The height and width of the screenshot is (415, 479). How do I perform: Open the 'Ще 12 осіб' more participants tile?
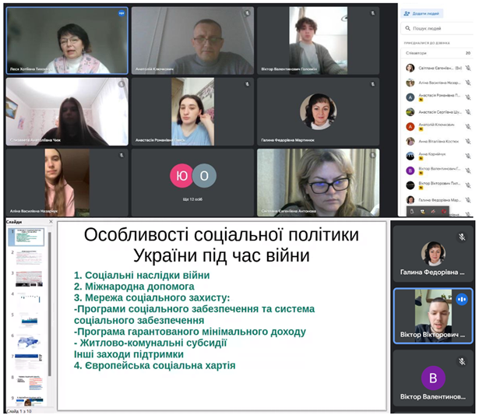click(x=192, y=182)
